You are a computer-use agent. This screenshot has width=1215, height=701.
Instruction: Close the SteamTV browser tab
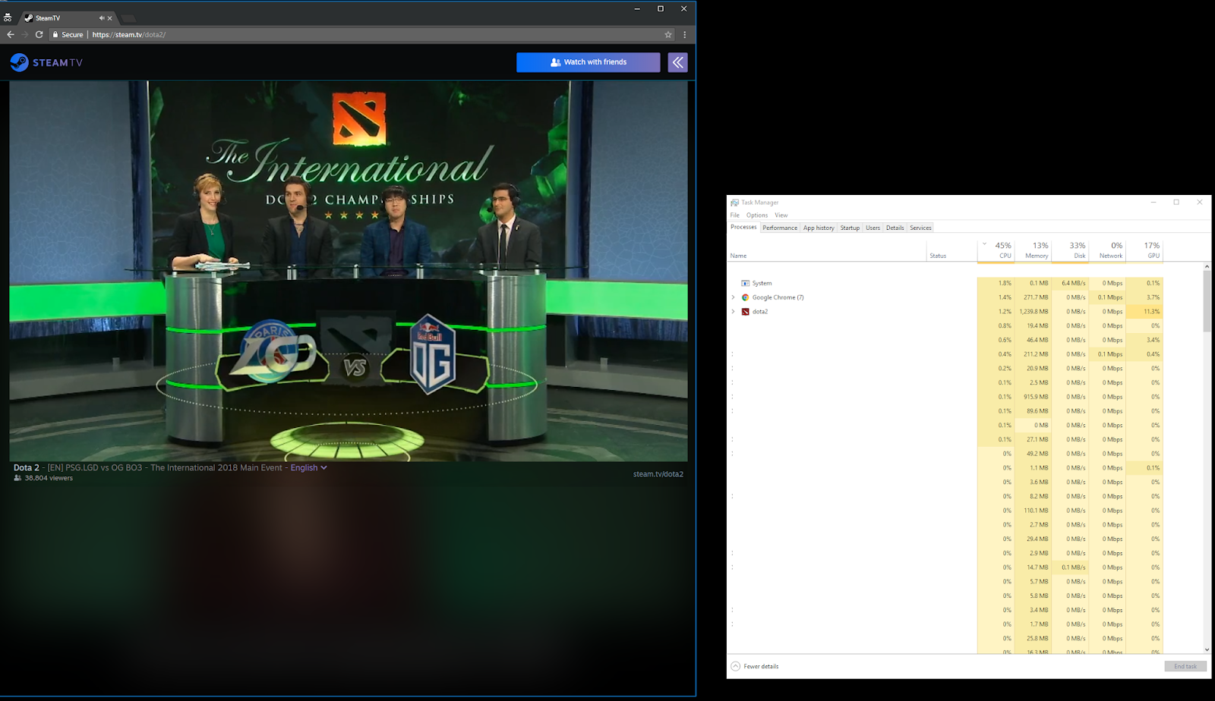109,17
